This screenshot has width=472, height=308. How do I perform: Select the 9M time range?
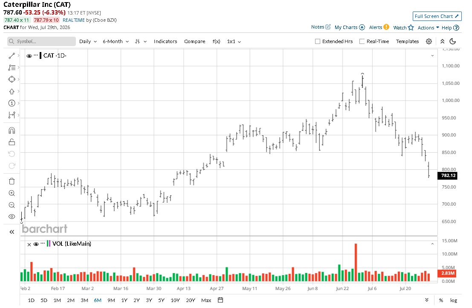(111, 300)
